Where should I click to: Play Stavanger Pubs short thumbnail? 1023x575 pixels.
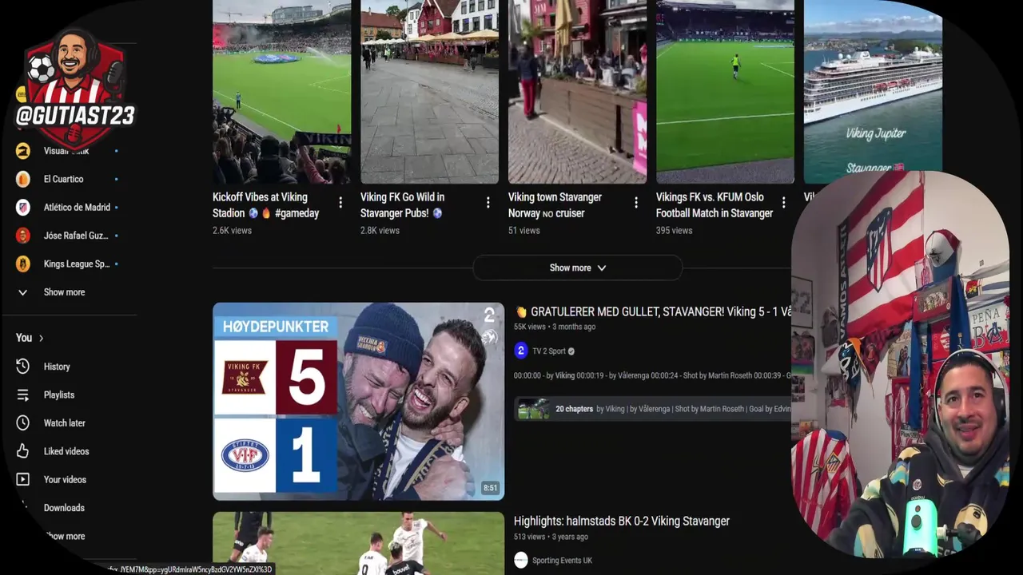click(x=429, y=92)
